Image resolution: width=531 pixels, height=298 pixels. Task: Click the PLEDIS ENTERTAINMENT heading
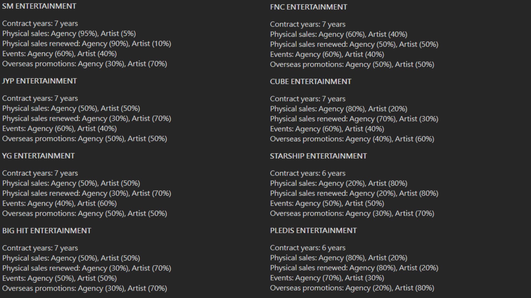(x=313, y=230)
